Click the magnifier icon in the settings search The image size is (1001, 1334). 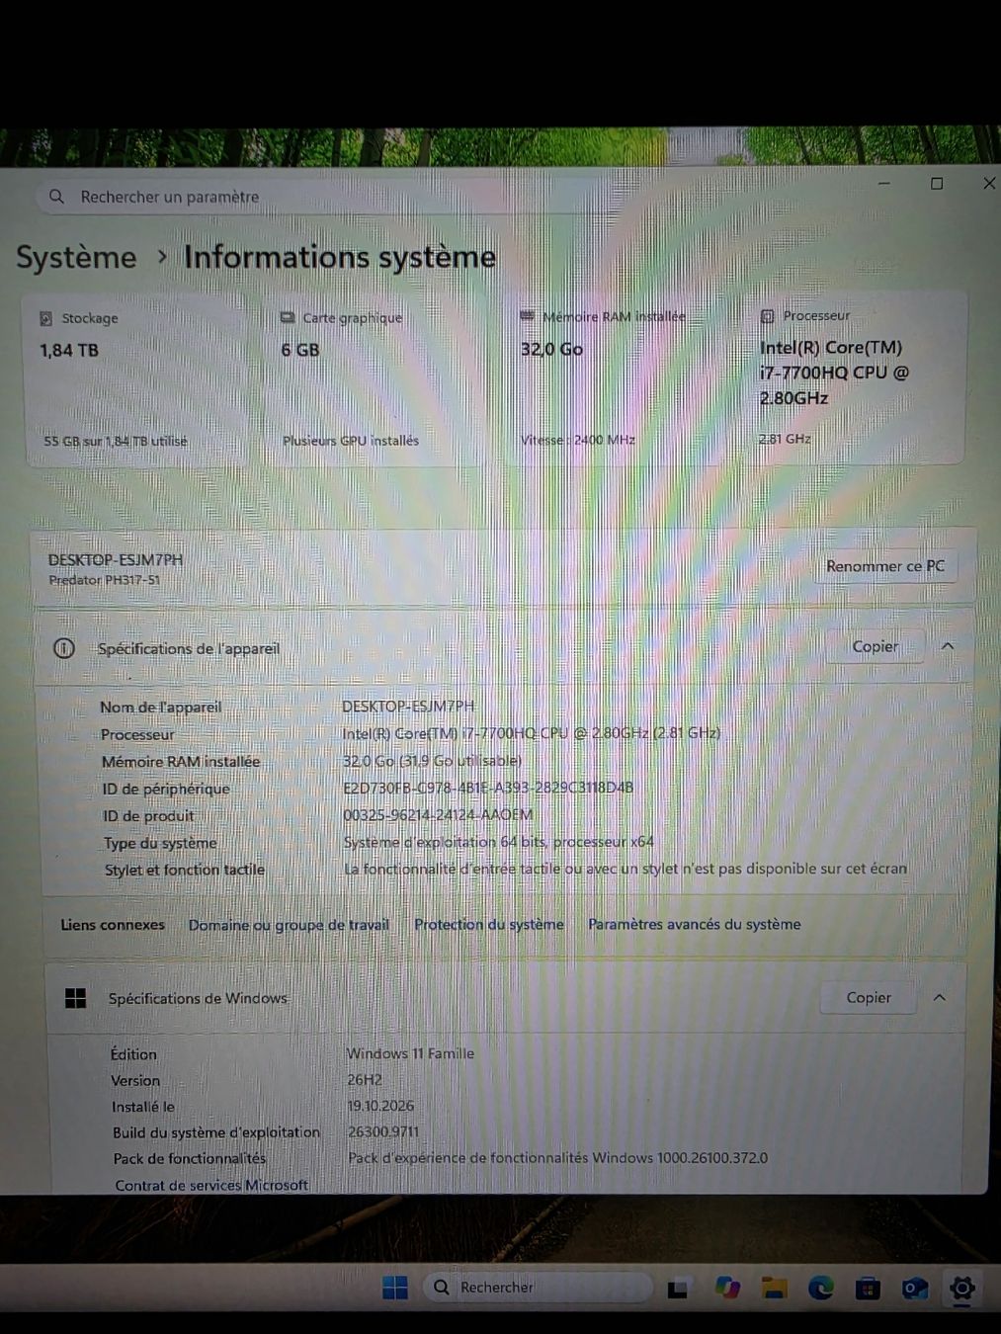(57, 197)
